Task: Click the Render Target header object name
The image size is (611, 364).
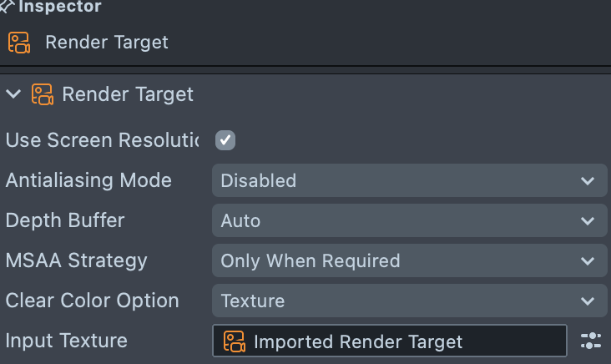Action: pyautogui.click(x=107, y=43)
